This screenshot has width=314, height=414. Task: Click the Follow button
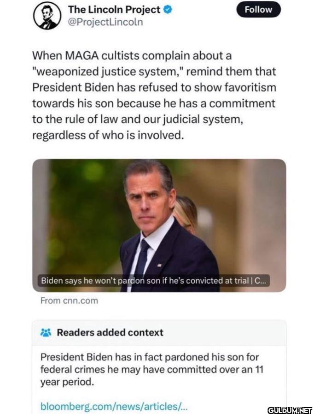tap(259, 9)
